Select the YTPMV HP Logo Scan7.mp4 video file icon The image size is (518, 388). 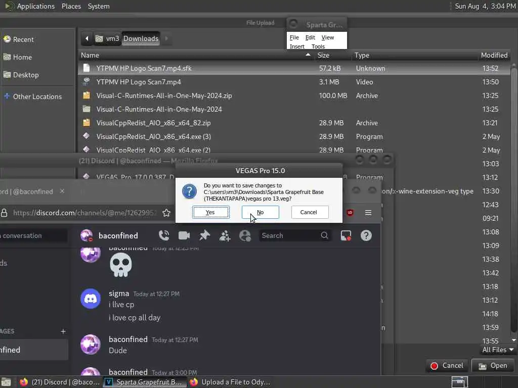[86, 81]
